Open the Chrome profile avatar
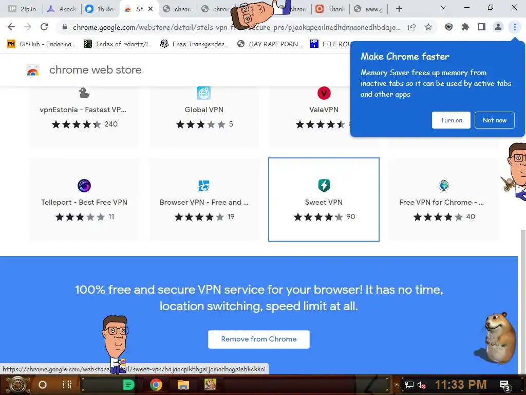Screen dimensions: 526x395 [498, 27]
